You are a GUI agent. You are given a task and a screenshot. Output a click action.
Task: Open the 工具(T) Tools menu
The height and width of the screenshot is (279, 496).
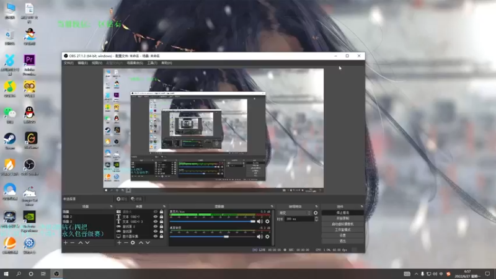pos(152,63)
